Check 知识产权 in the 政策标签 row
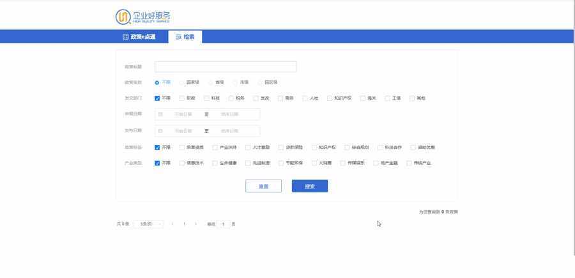The height and width of the screenshot is (278, 575). pyautogui.click(x=314, y=148)
